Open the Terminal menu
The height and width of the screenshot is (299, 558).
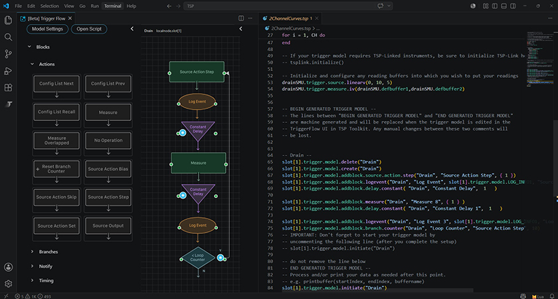tap(112, 6)
